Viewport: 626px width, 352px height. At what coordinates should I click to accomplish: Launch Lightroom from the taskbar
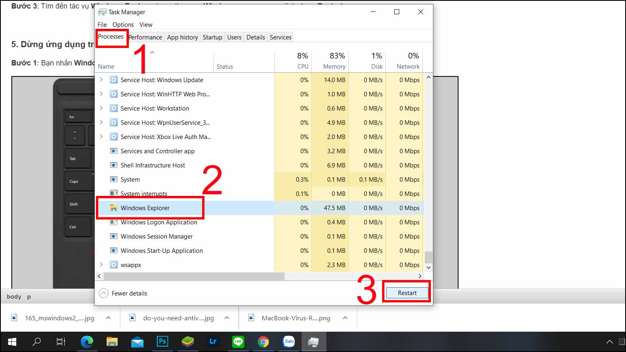(213, 342)
